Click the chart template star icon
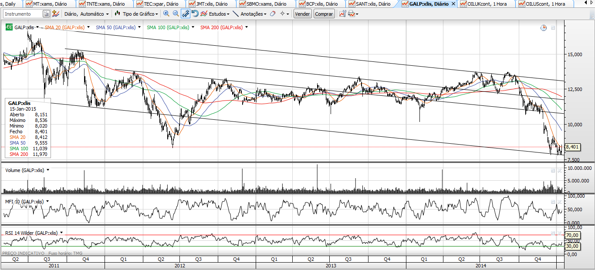The width and height of the screenshot is (595, 270). (55, 14)
